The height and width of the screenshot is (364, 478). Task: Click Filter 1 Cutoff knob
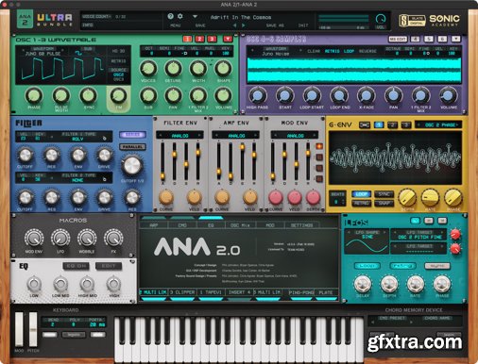coord(25,155)
